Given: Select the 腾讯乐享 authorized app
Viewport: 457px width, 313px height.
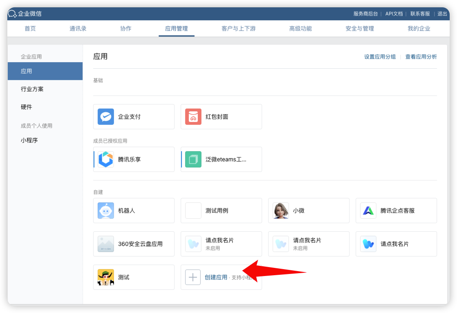Looking at the screenshot, I should [133, 159].
